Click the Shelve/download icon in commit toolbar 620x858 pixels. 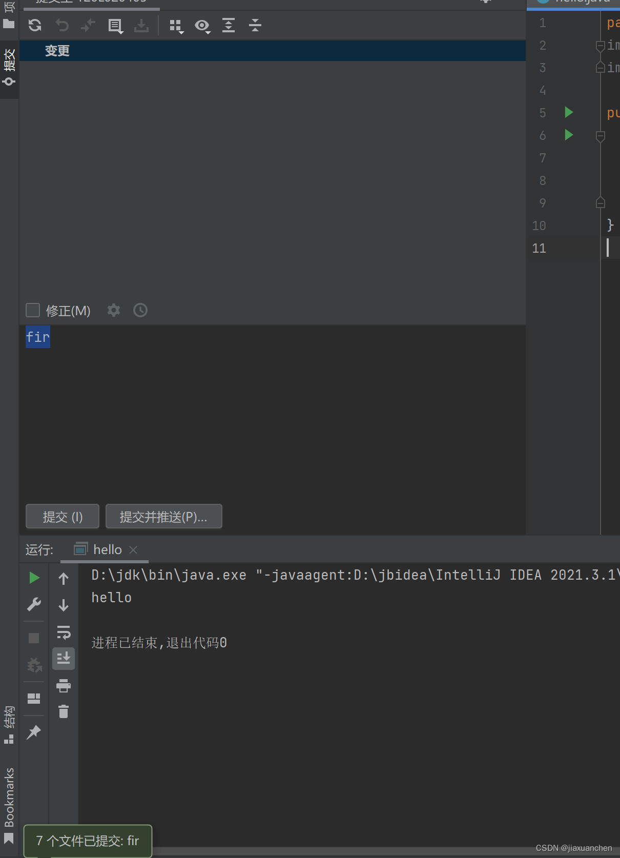141,25
